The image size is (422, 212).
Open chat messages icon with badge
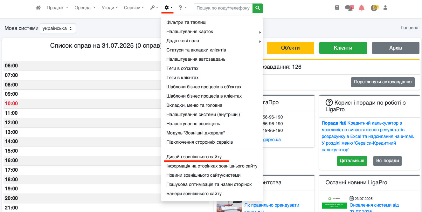point(349,8)
